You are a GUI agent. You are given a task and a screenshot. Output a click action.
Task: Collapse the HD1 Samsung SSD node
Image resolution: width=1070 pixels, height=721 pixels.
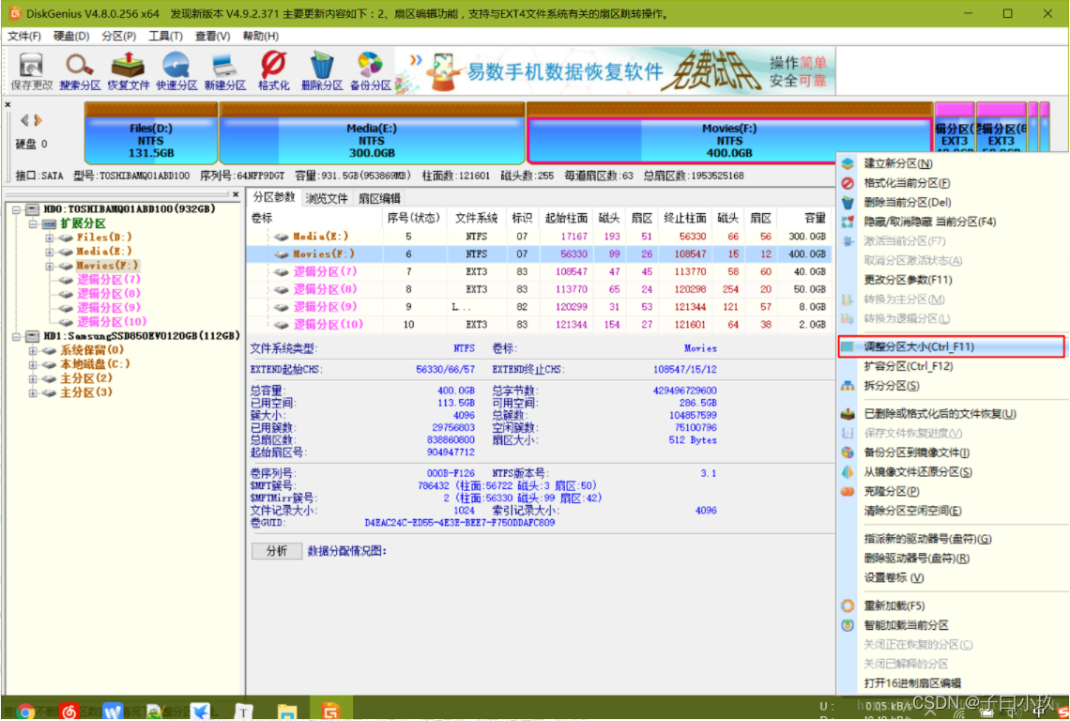pos(16,336)
